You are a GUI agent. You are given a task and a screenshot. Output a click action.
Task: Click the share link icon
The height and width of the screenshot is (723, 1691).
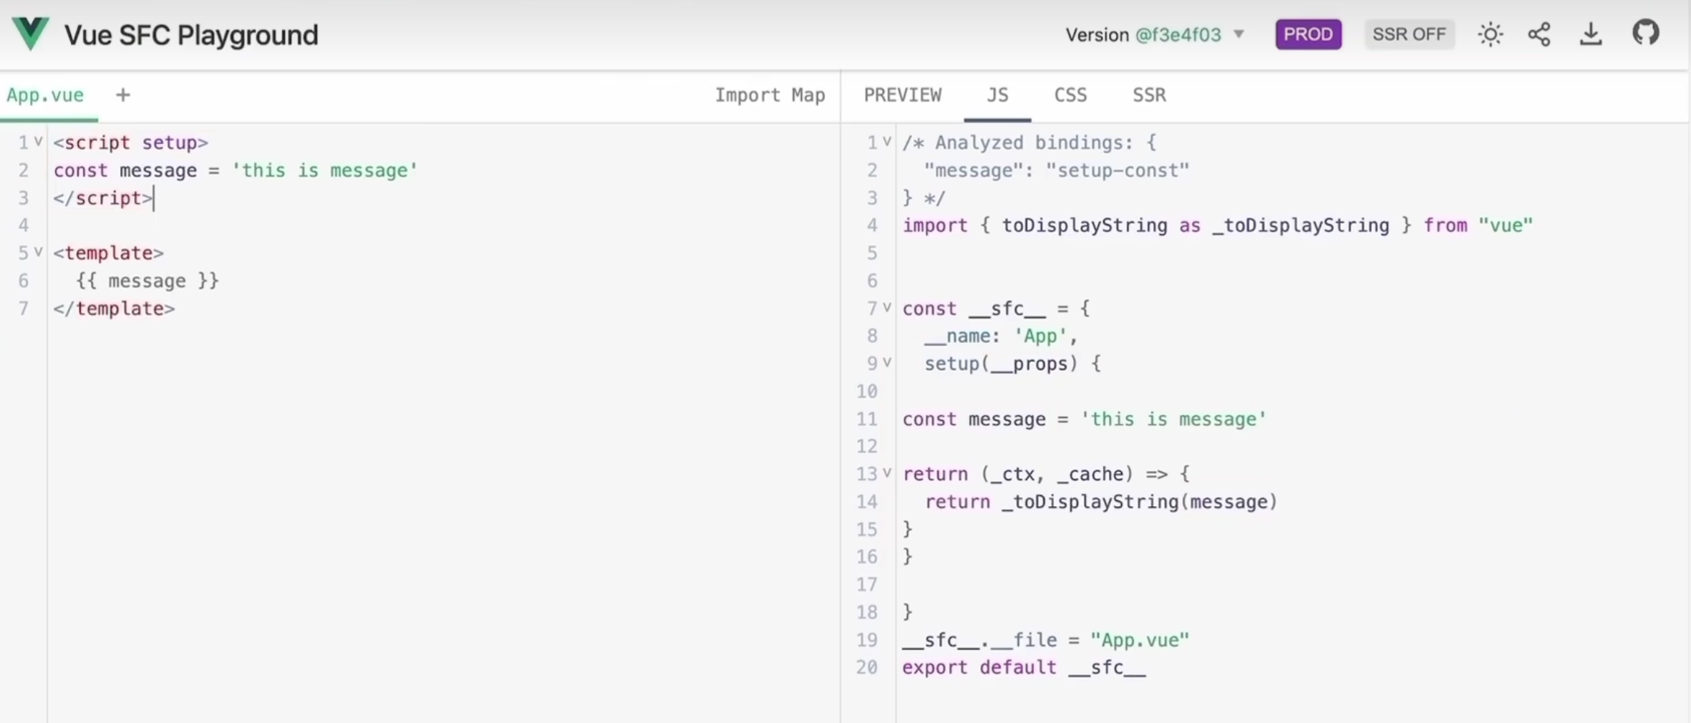pos(1539,34)
